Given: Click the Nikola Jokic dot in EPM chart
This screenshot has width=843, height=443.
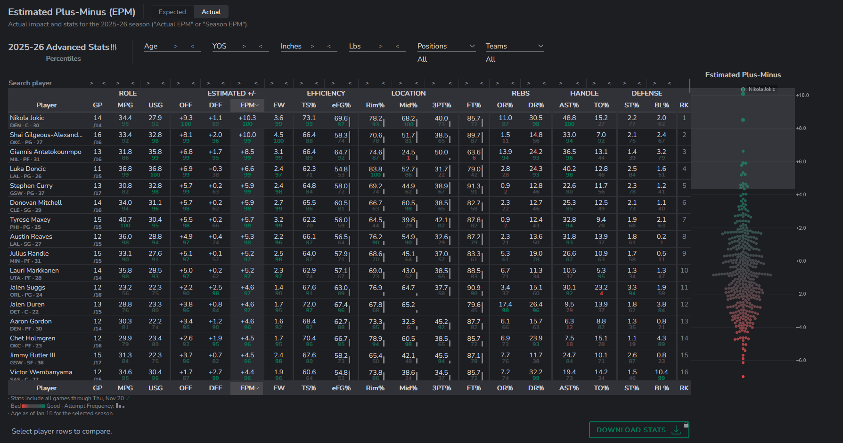Looking at the screenshot, I should pos(743,89).
